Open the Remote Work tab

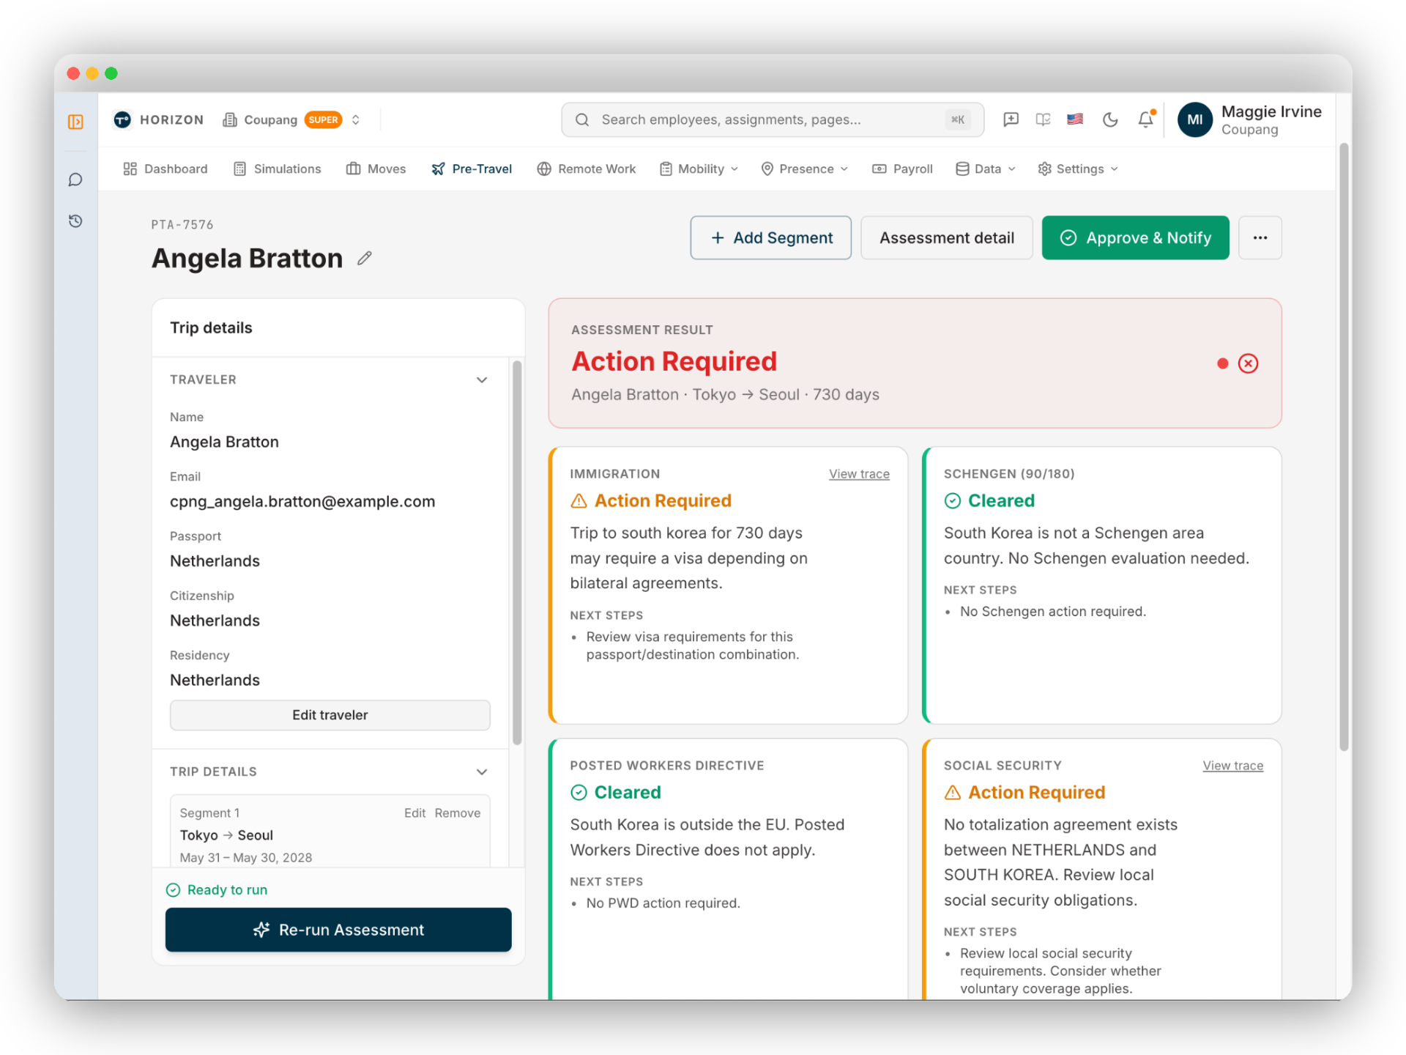pos(587,169)
